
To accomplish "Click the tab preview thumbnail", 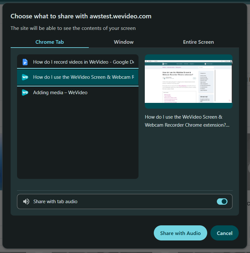I will point(189,81).
